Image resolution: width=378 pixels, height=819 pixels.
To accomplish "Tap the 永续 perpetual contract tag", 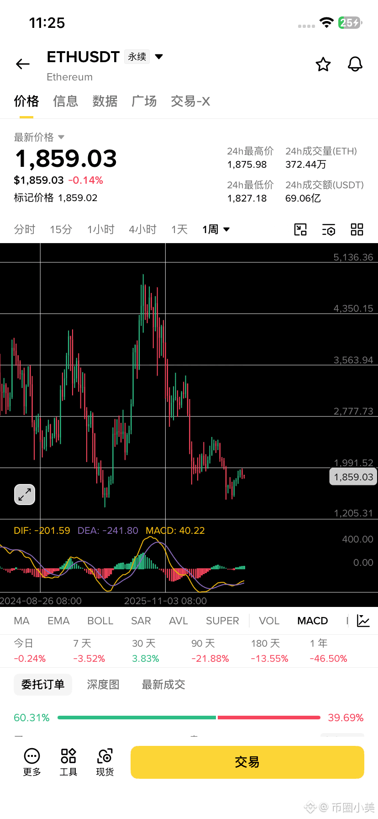I will click(137, 57).
